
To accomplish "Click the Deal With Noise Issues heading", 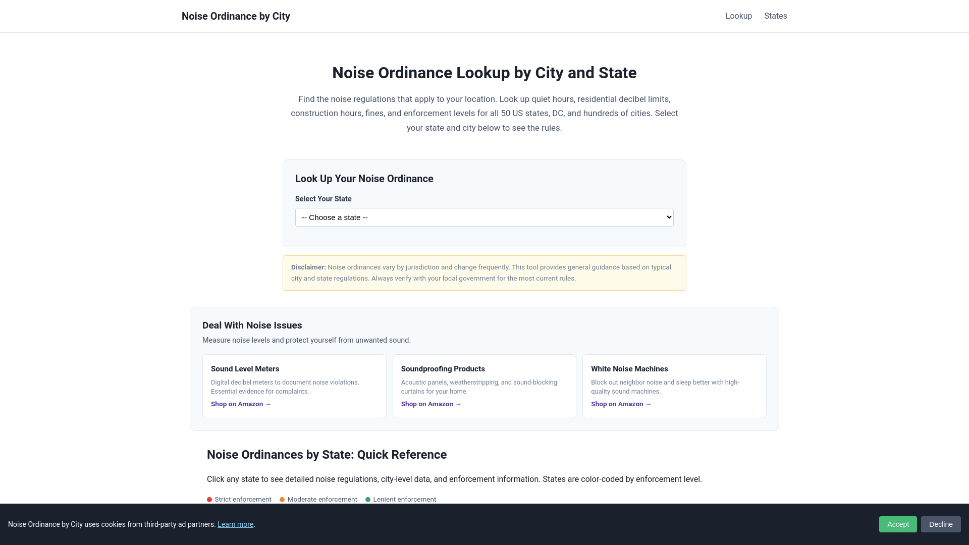I will (252, 325).
